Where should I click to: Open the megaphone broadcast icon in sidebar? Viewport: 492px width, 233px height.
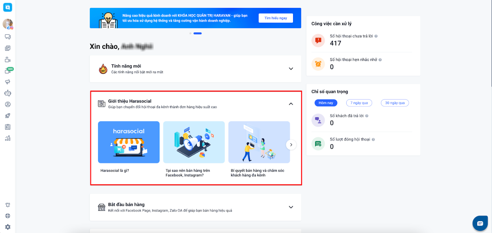[x=8, y=82]
